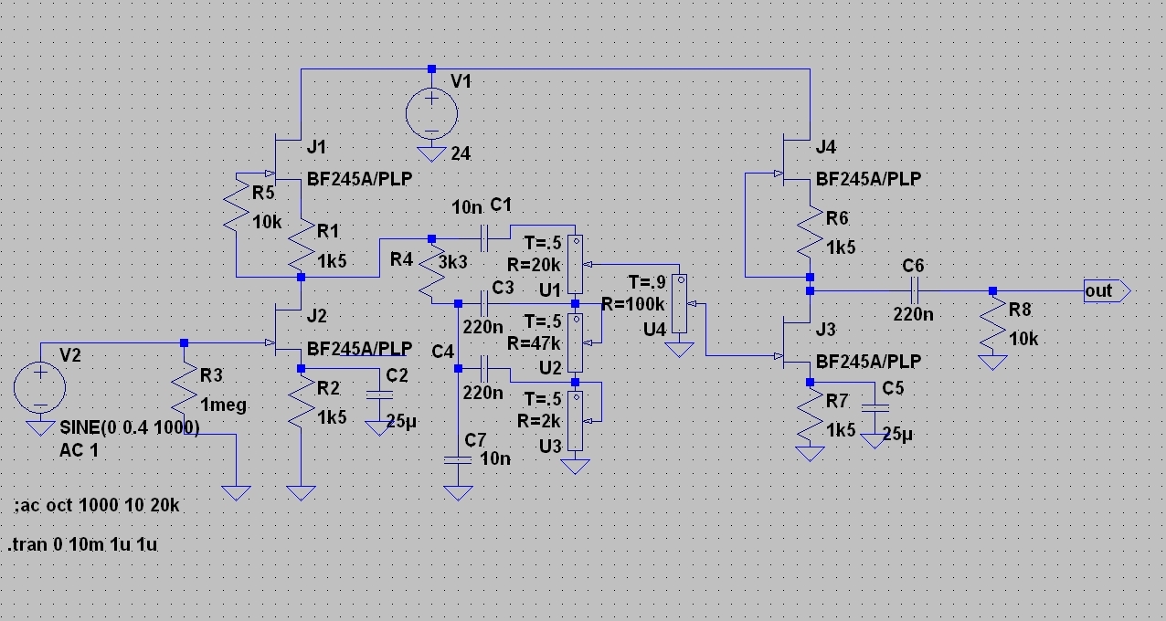The width and height of the screenshot is (1166, 621).
Task: Click the '220n' value under C6
Action: 914,314
